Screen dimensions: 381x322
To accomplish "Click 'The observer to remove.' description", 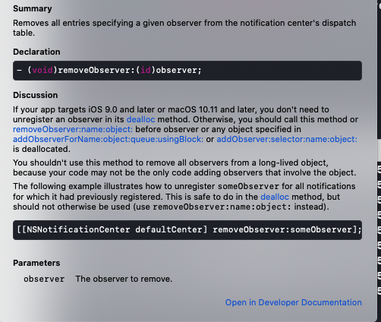I will [124, 279].
